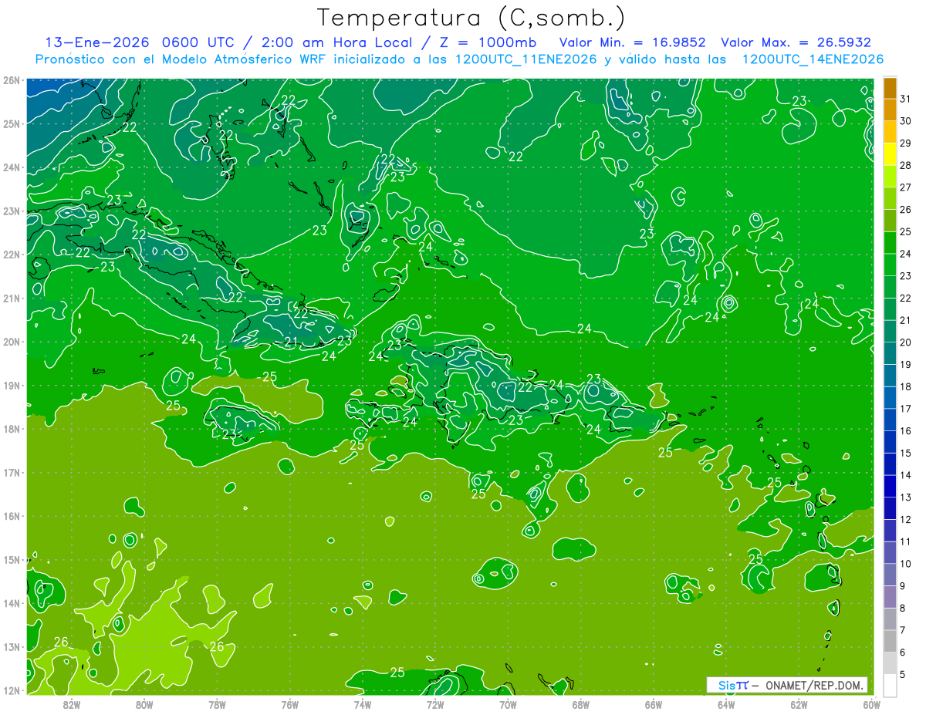Click the "60W" longitude label
Image resolution: width=926 pixels, height=715 pixels.
click(x=871, y=704)
